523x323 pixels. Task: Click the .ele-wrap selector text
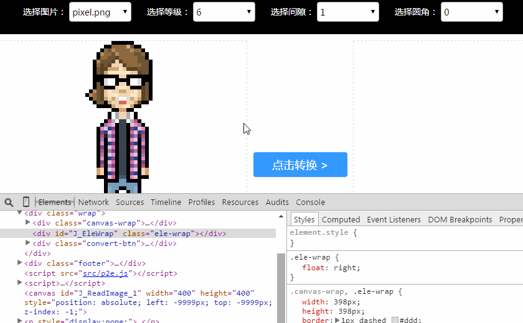(x=310, y=258)
